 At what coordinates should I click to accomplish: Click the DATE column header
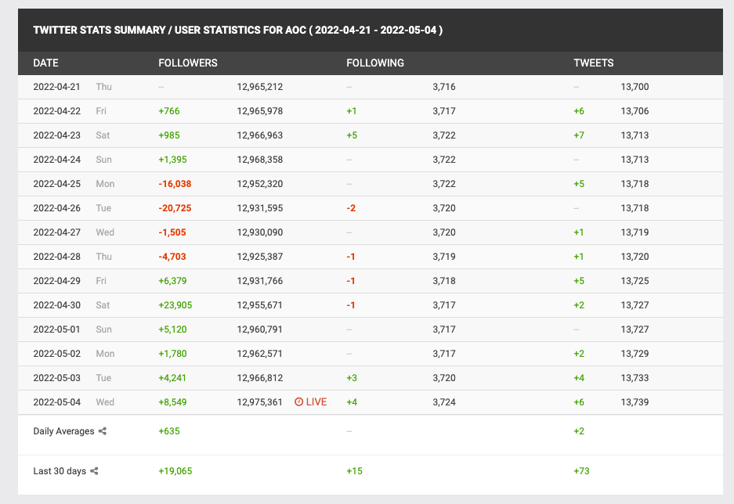pyautogui.click(x=46, y=63)
